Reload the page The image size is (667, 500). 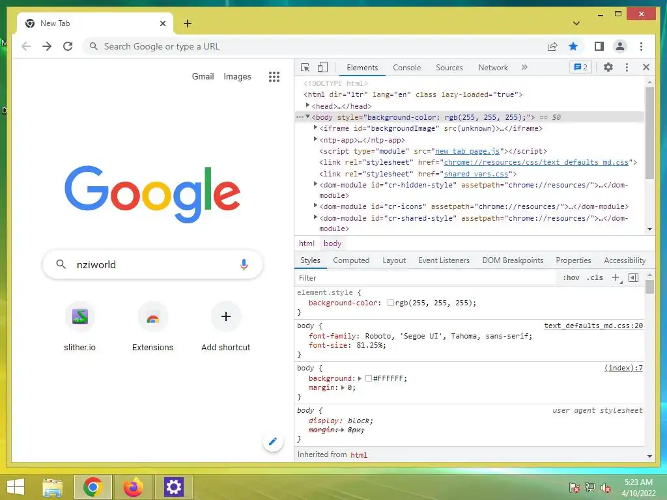(x=68, y=46)
